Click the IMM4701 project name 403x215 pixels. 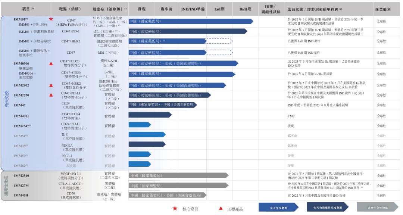[x=21, y=116]
